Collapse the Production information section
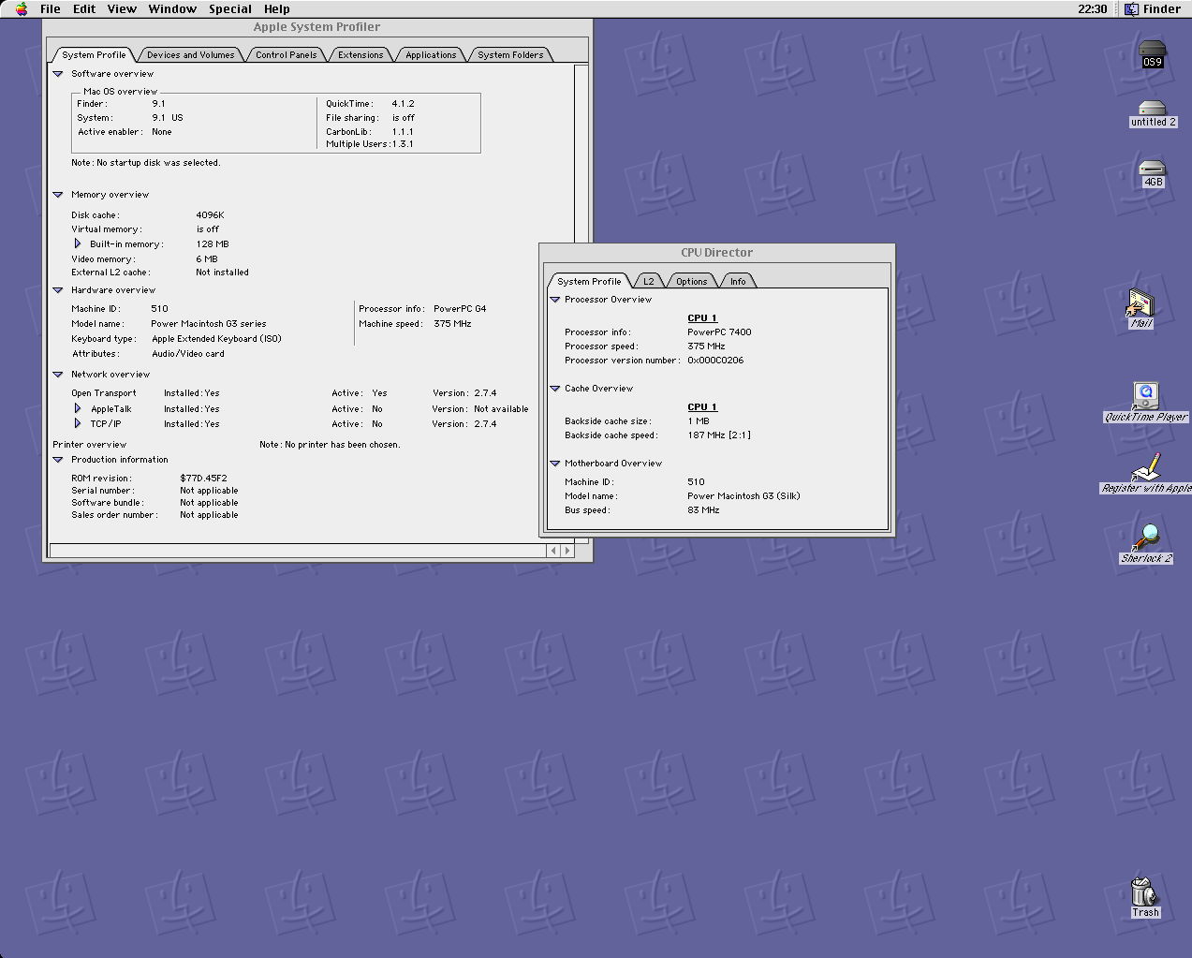The width and height of the screenshot is (1192, 958). [58, 460]
